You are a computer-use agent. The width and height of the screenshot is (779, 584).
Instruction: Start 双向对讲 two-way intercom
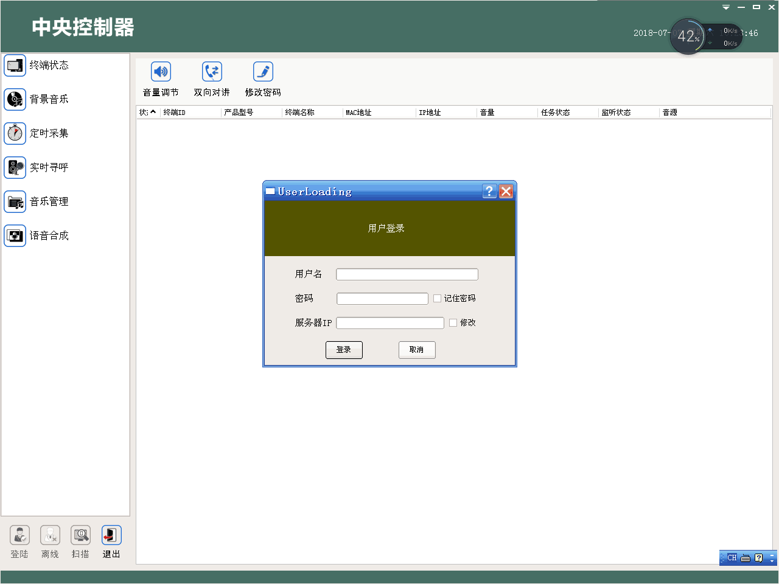click(x=211, y=78)
